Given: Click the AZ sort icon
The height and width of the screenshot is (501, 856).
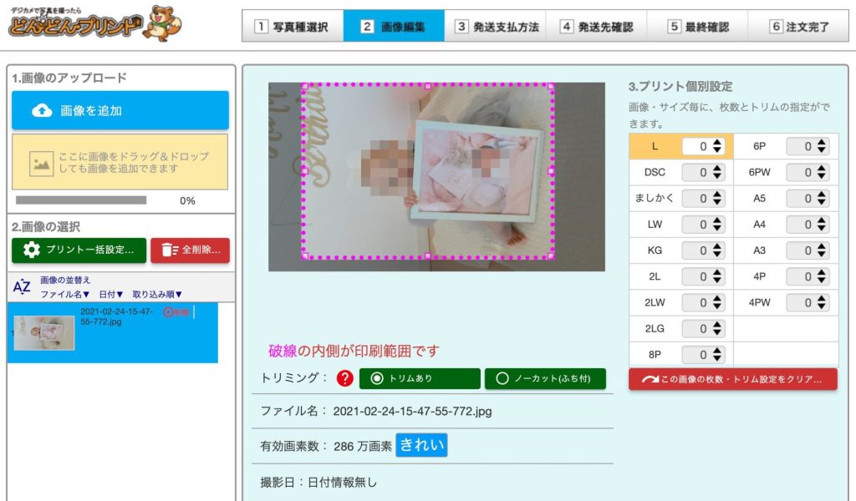Looking at the screenshot, I should click(x=22, y=286).
